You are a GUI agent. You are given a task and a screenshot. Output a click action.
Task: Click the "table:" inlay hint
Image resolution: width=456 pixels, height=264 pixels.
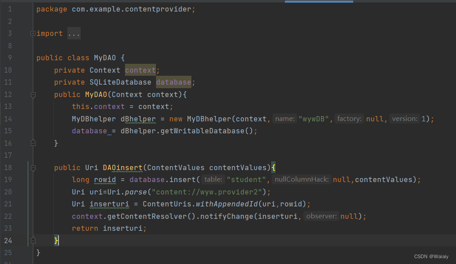tap(214, 179)
